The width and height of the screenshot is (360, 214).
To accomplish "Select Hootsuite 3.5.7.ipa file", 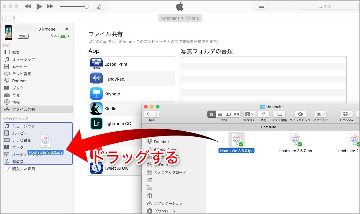I will [295, 143].
